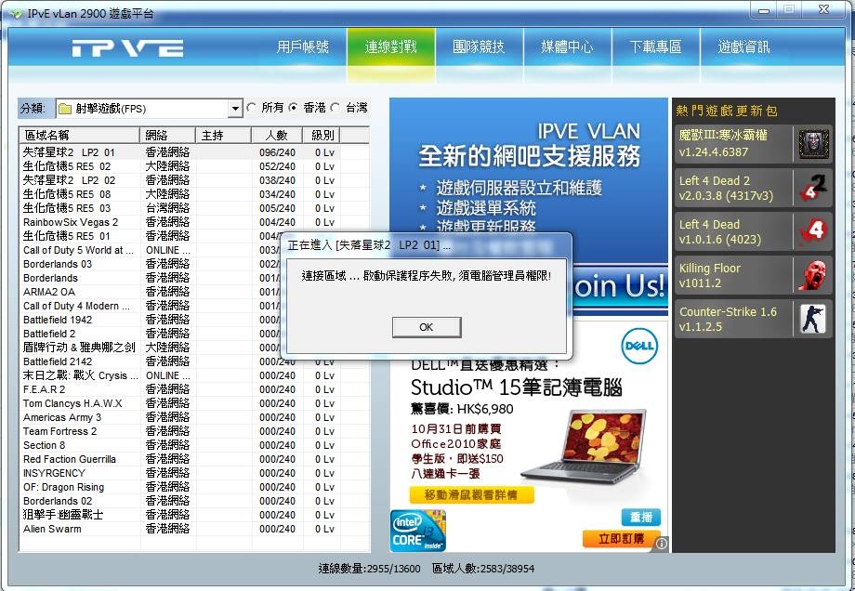Select the 所有 region radio button

251,108
